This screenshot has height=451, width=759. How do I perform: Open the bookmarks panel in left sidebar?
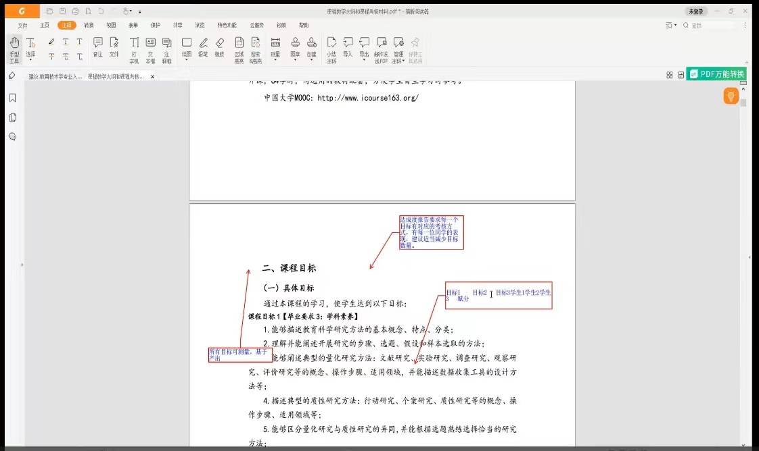click(x=12, y=98)
